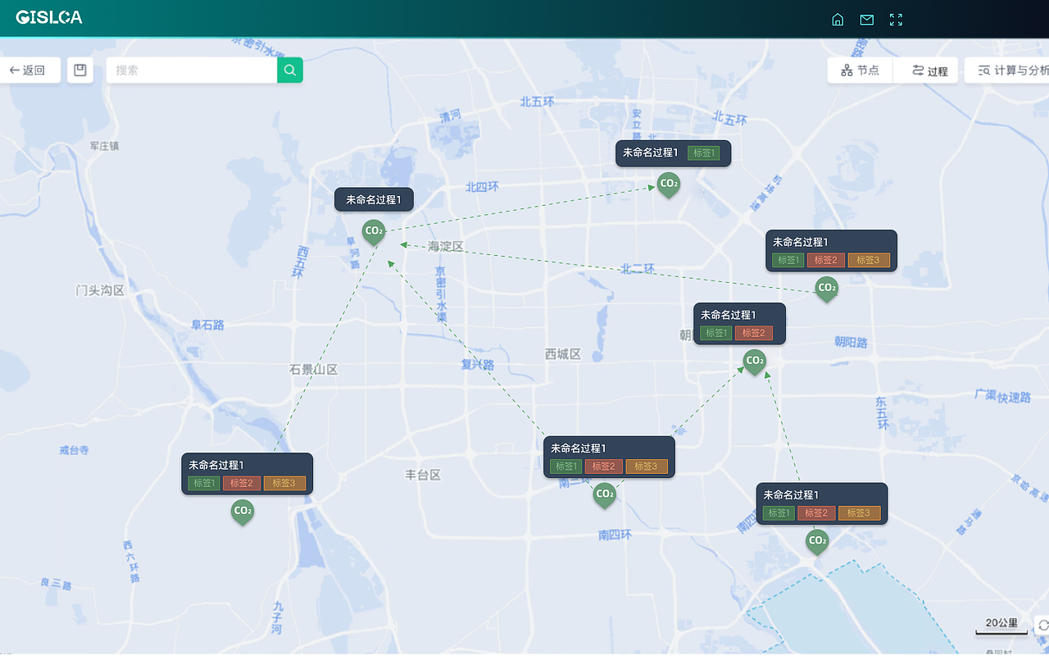Click 标签2 on the card beside 北二环
The height and width of the screenshot is (656, 1049).
(826, 260)
